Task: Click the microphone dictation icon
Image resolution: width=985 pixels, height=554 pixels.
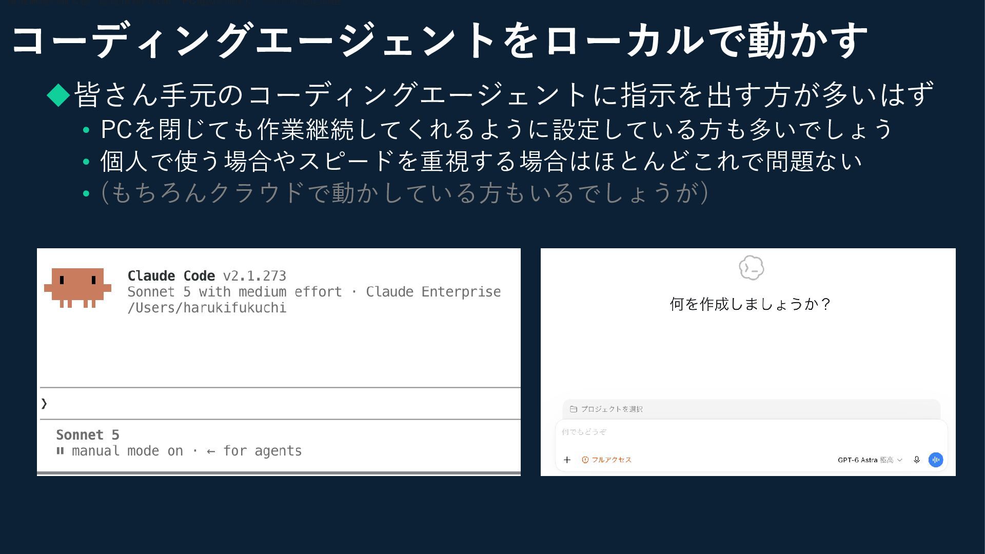Action: point(917,460)
